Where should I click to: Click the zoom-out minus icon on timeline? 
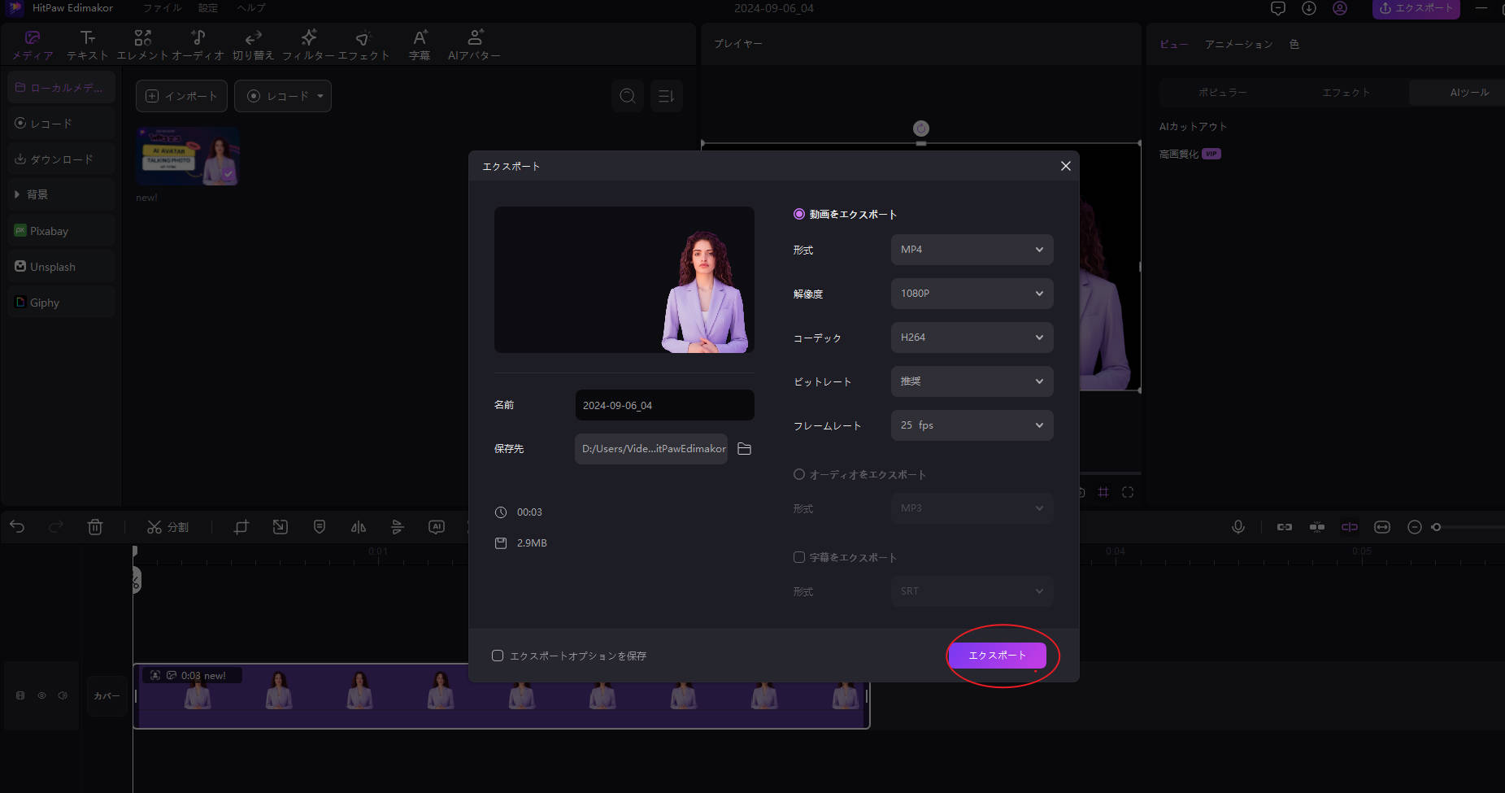point(1415,527)
